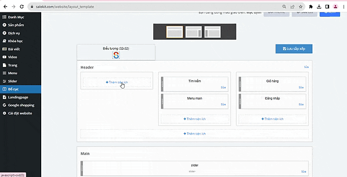Click the Giỏ hàng widget drag handle
The height and width of the screenshot is (177, 347).
click(240, 84)
